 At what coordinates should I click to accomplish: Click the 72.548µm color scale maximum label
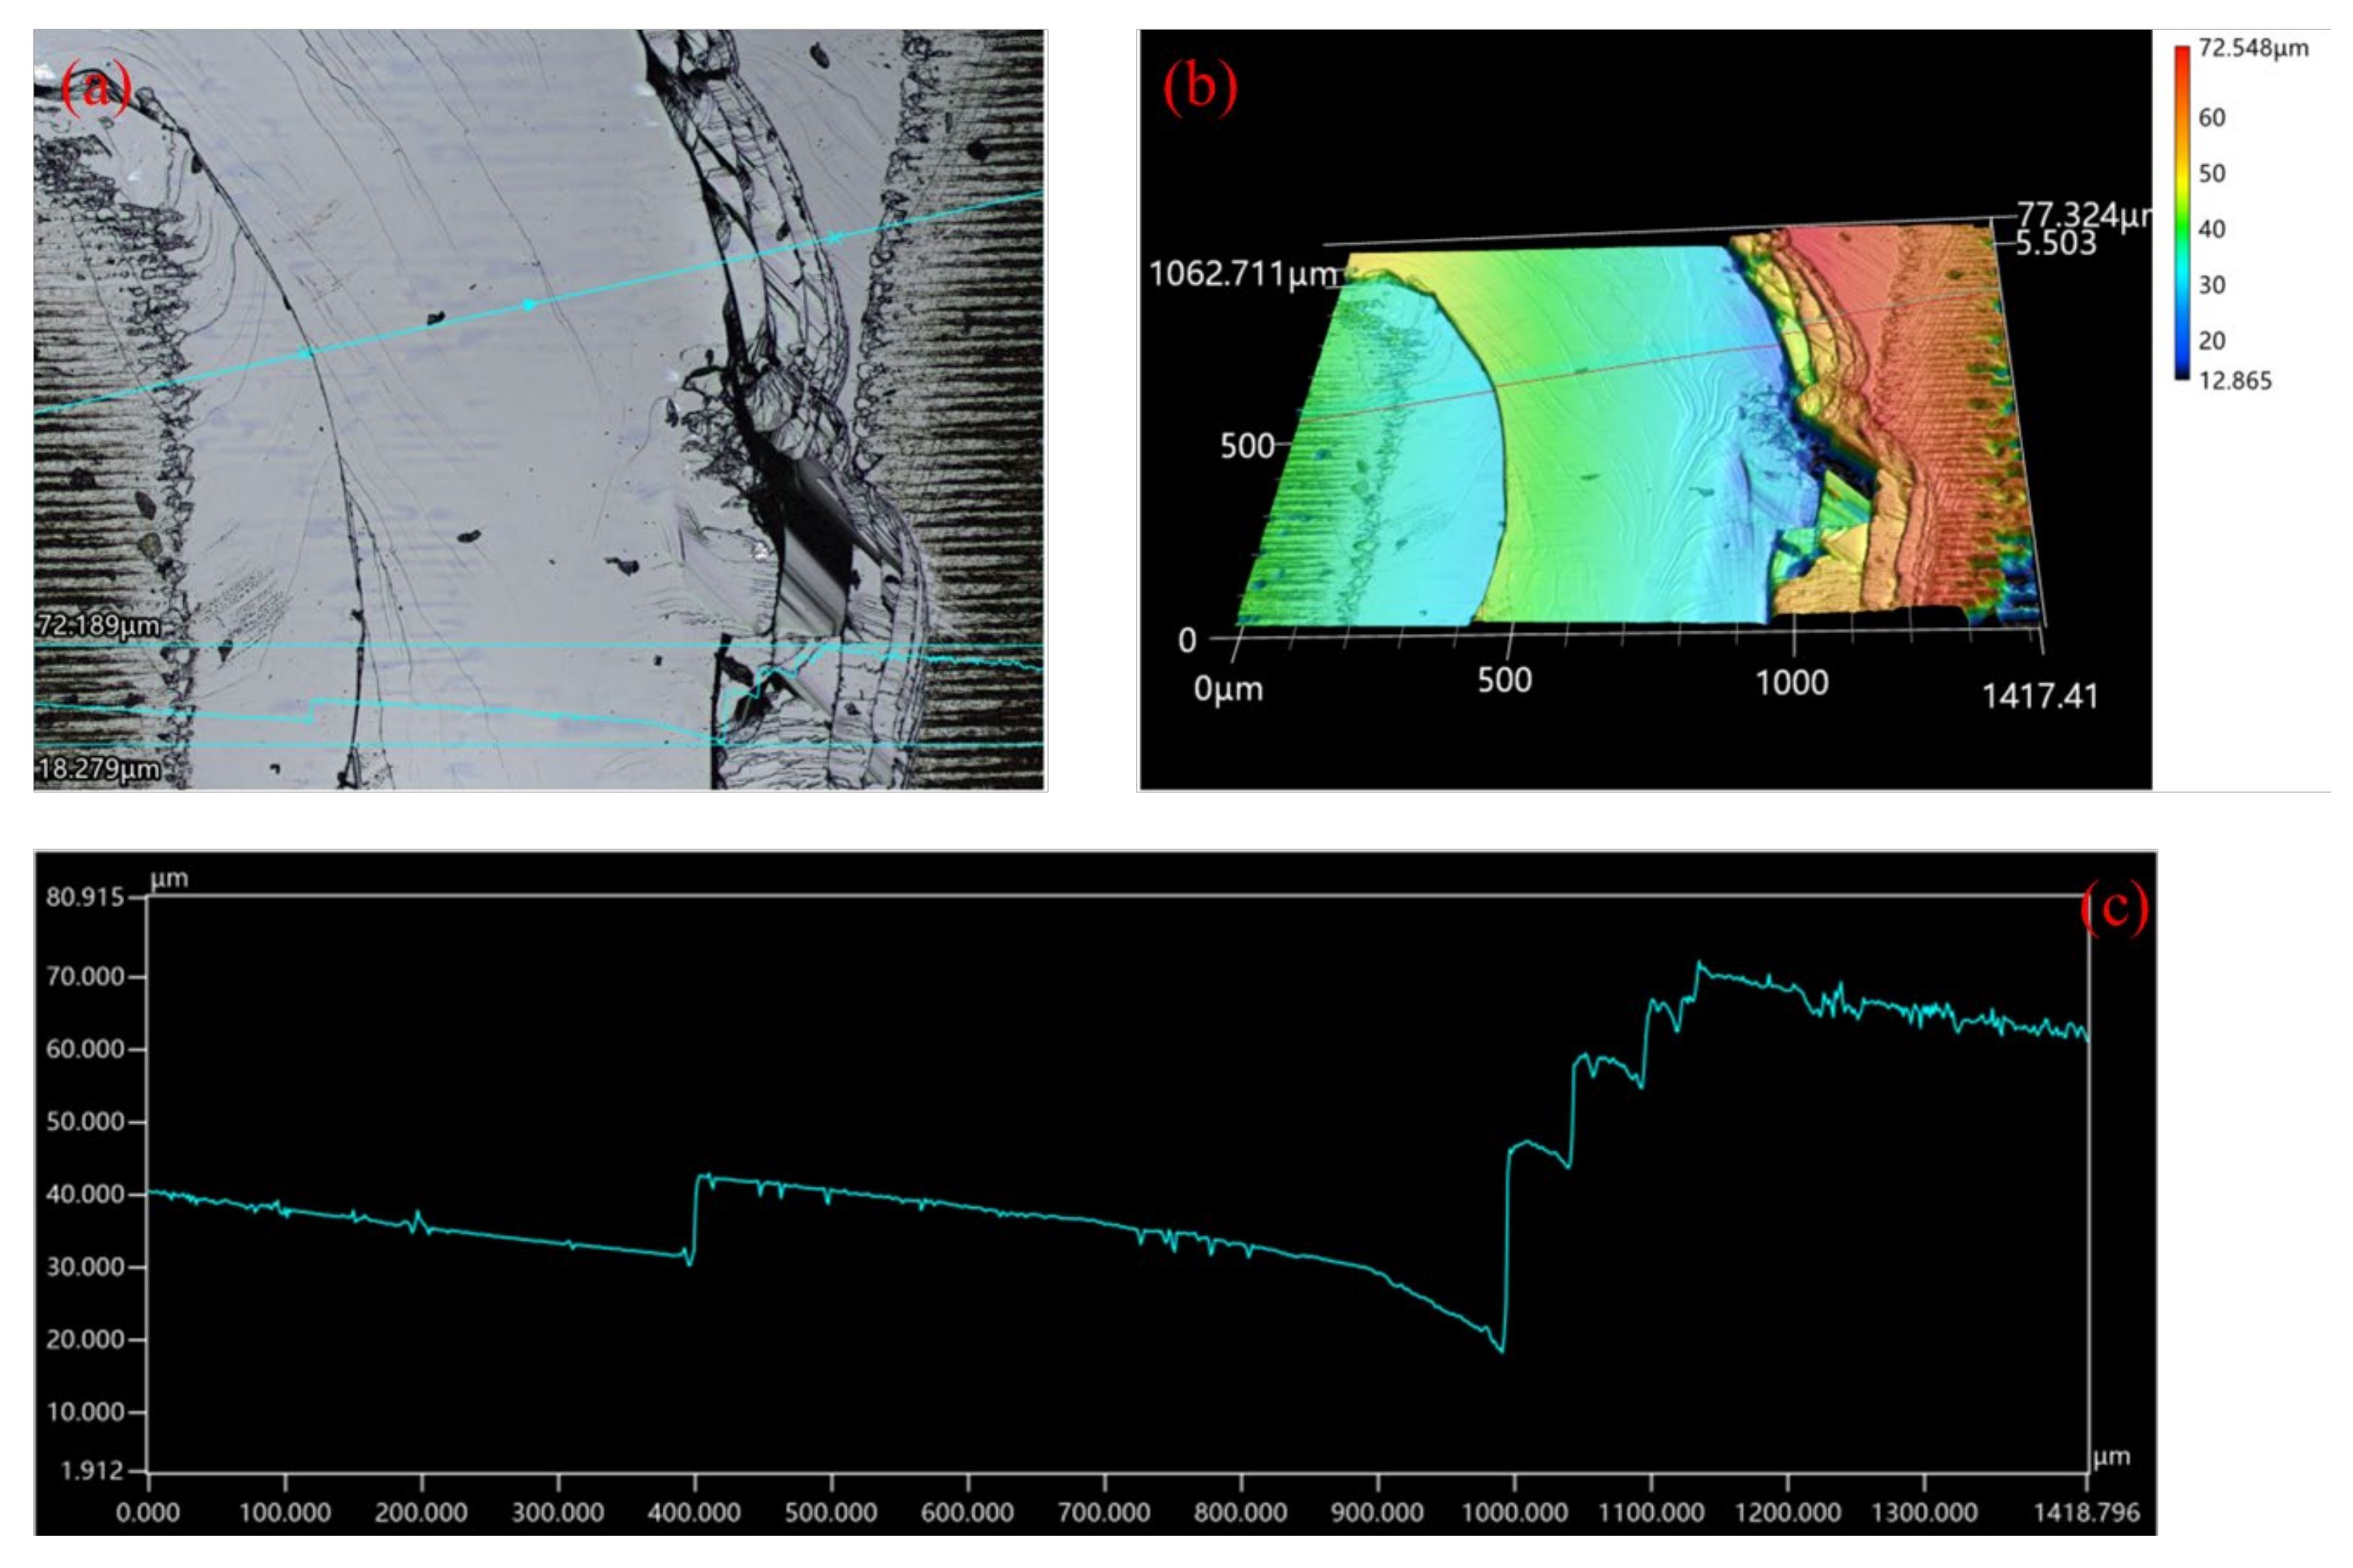pos(2253,48)
